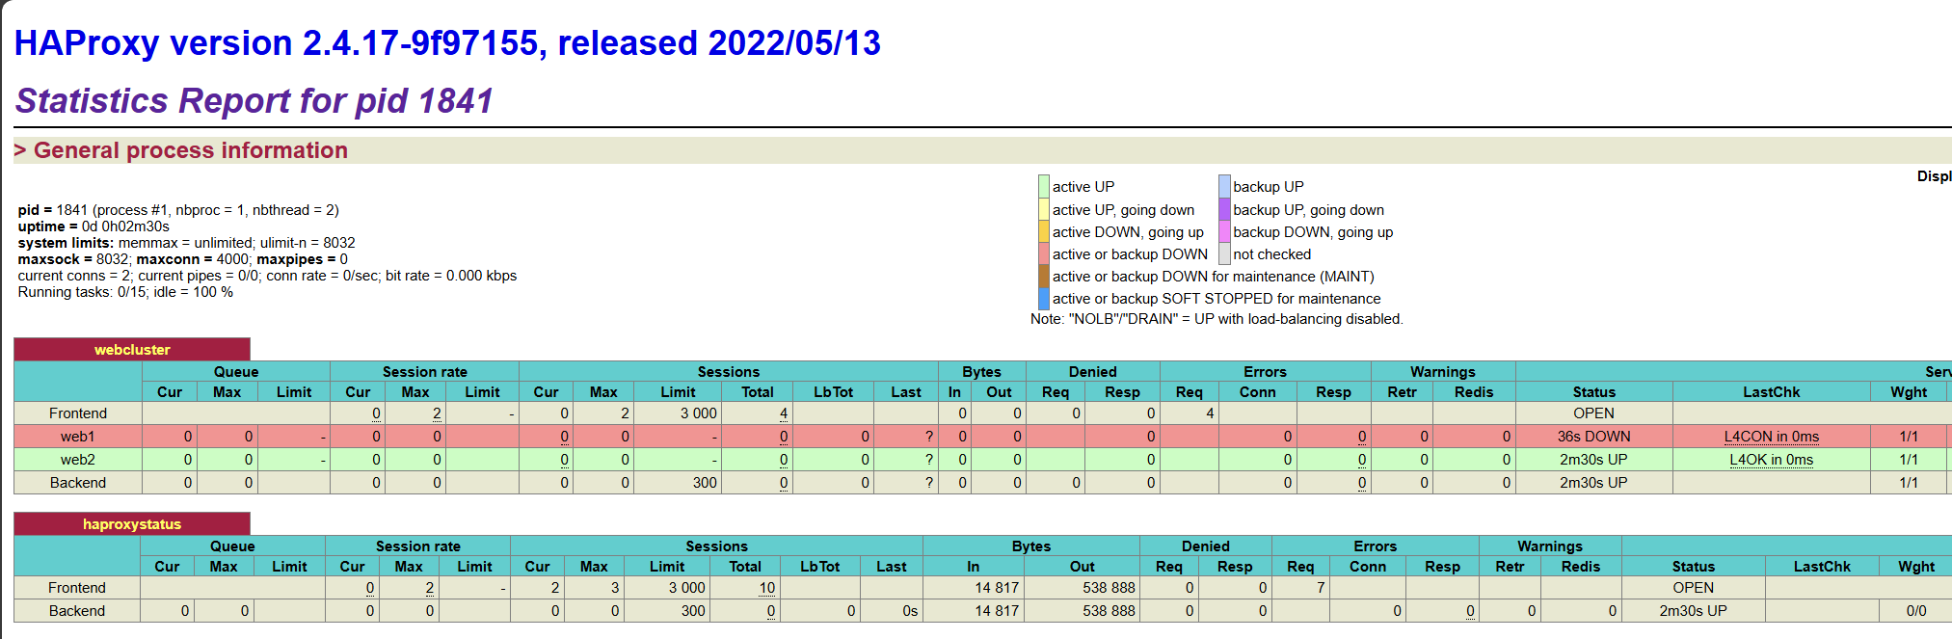Click the backup UP legend color swatch
The height and width of the screenshot is (639, 1952).
pos(1224,186)
